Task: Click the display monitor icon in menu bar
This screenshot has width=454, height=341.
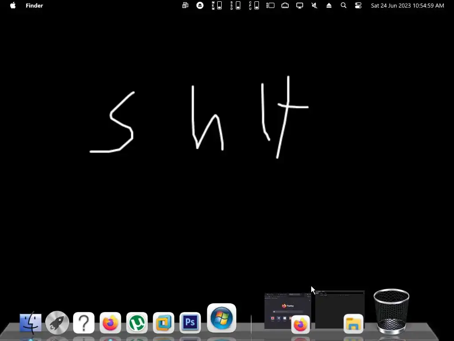Action: point(300,5)
